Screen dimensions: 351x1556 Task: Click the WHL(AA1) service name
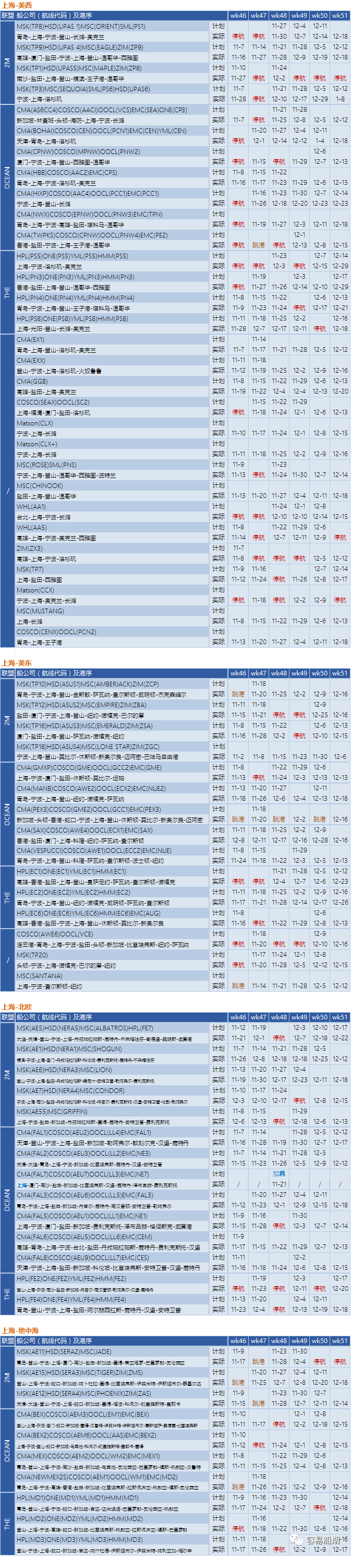31,506
